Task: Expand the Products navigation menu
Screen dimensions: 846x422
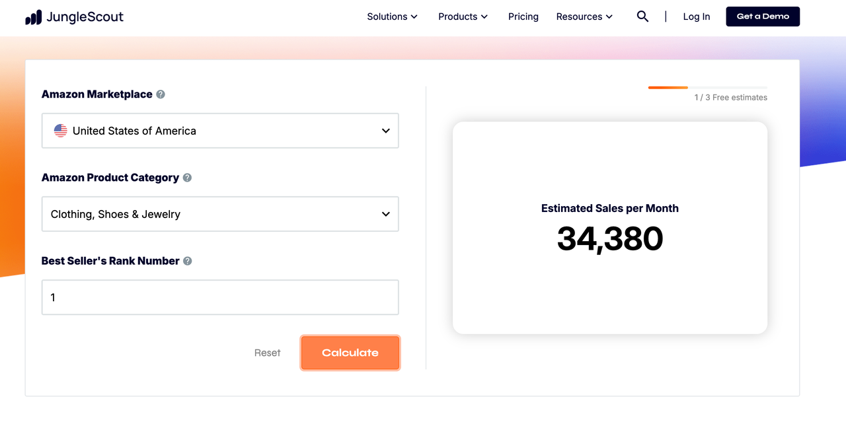Action: (463, 17)
